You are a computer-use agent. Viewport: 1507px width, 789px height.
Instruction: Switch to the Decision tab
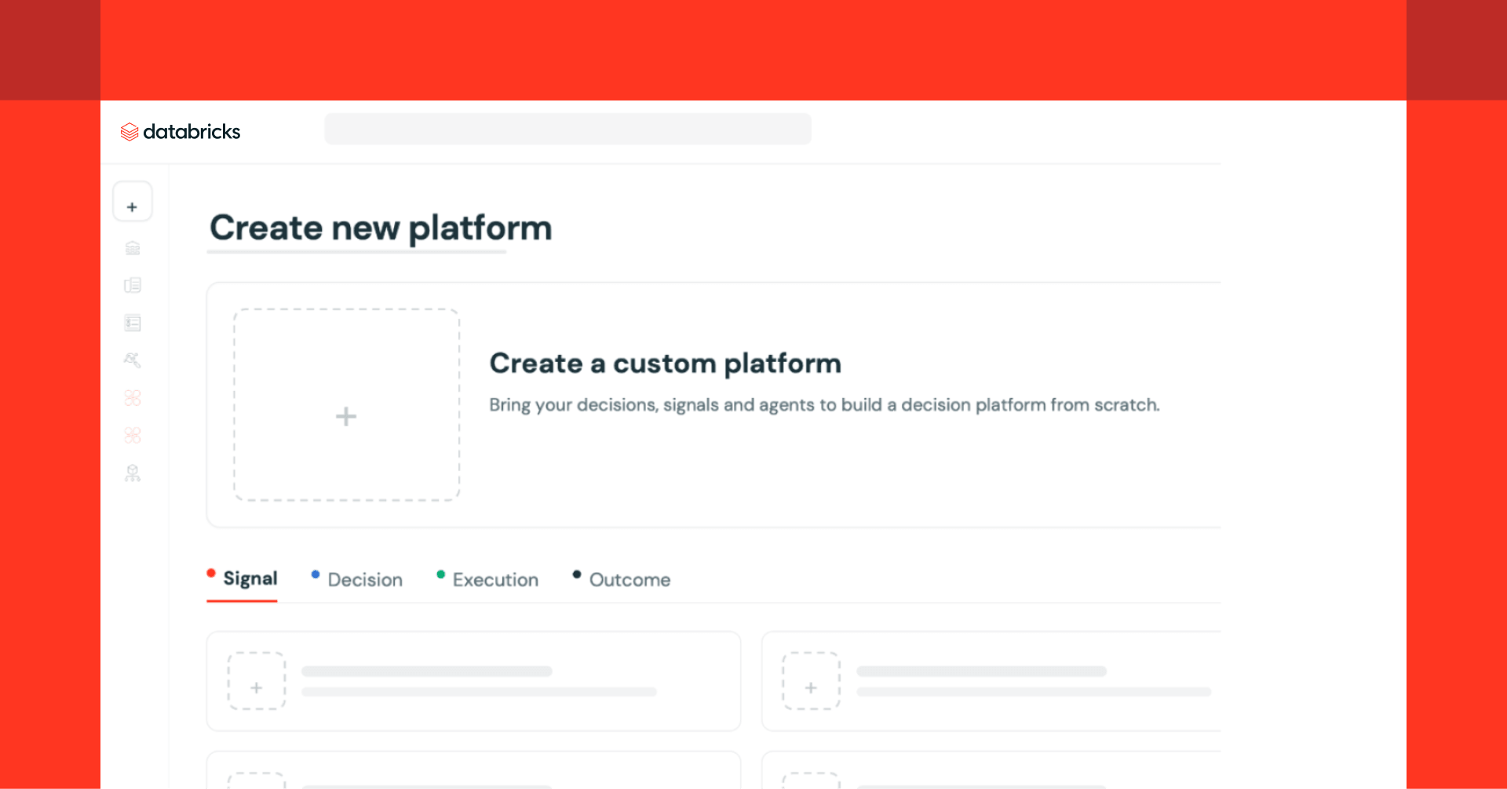(357, 579)
